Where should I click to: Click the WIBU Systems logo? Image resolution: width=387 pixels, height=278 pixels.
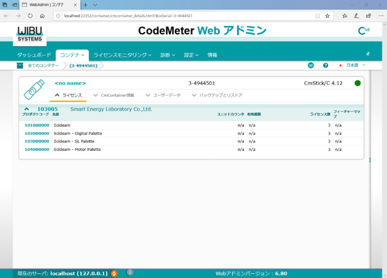click(30, 34)
